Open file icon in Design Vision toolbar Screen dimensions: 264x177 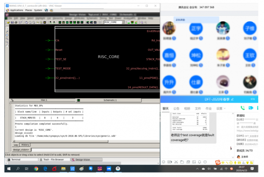(8, 22)
